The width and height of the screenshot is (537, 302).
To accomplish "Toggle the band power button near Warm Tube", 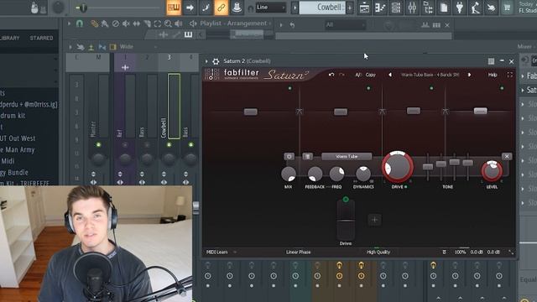I will pos(289,156).
